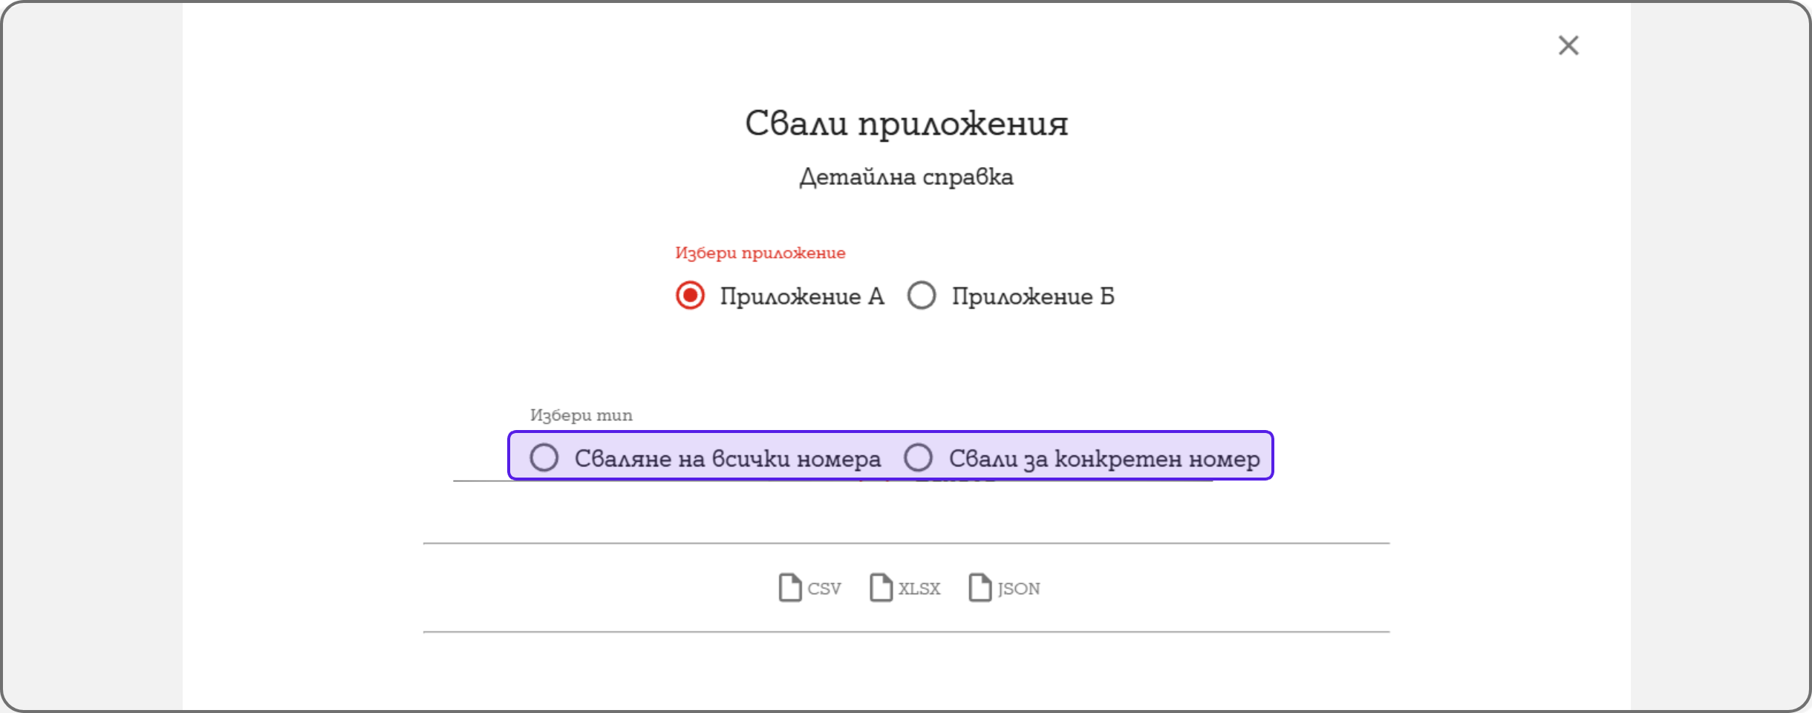Click the "Избери тип" label
The height and width of the screenshot is (713, 1812).
[581, 415]
